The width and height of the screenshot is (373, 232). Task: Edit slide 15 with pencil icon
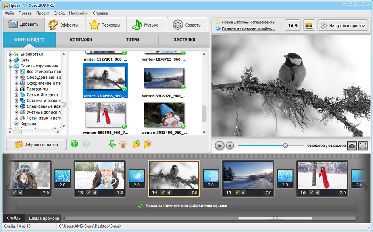pos(237,192)
